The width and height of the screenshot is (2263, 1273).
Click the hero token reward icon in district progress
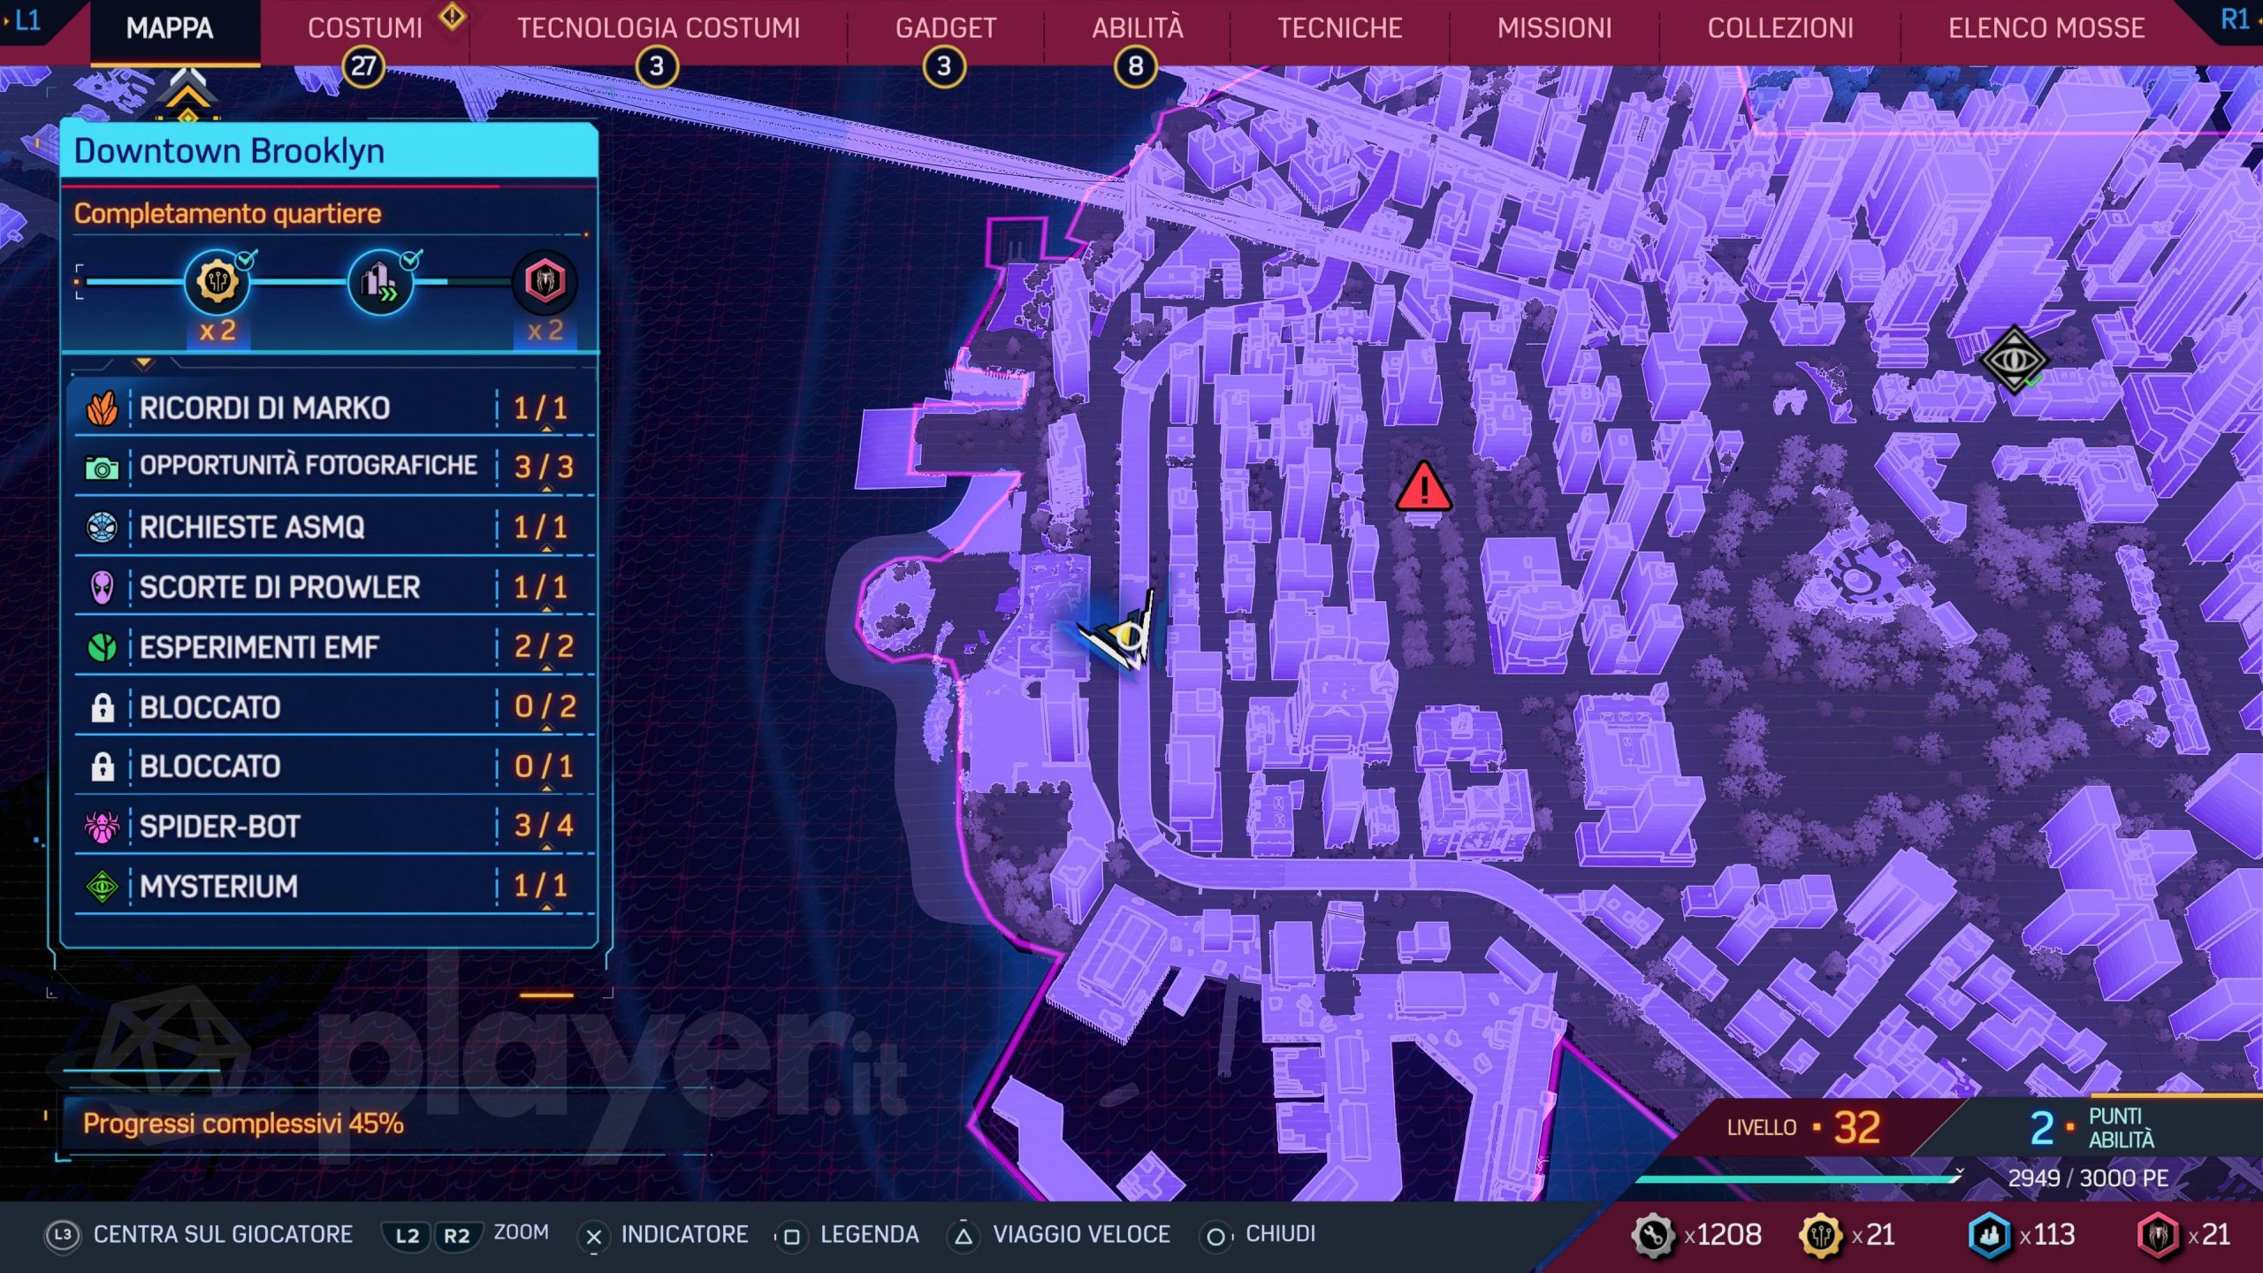tap(545, 283)
